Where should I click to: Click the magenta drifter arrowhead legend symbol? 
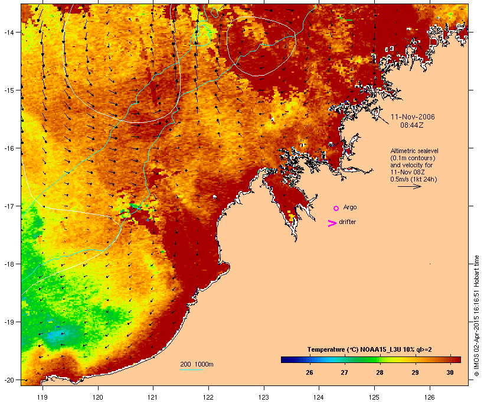pos(332,223)
